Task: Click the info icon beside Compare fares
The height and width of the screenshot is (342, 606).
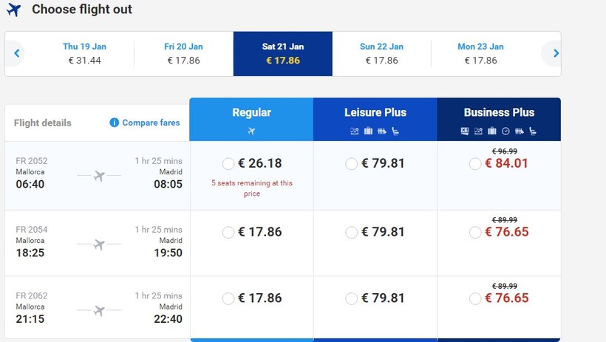Action: point(114,123)
